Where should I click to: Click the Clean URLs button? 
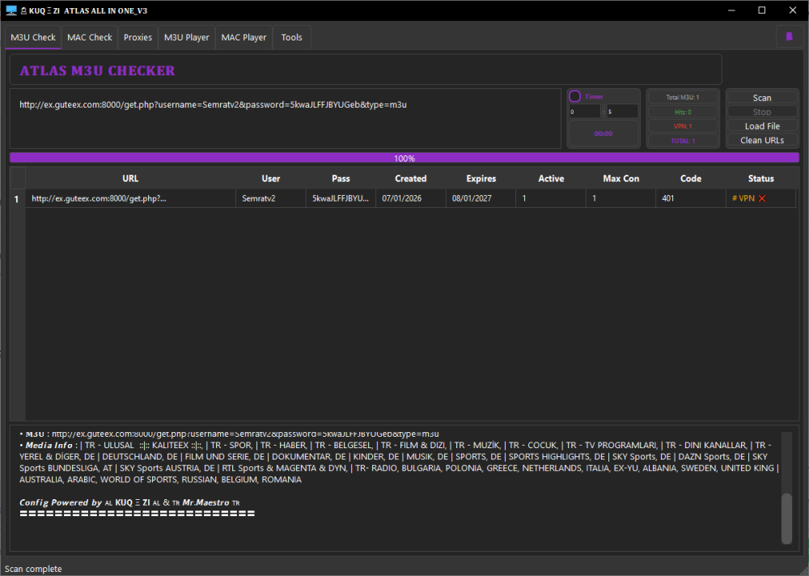click(x=762, y=141)
